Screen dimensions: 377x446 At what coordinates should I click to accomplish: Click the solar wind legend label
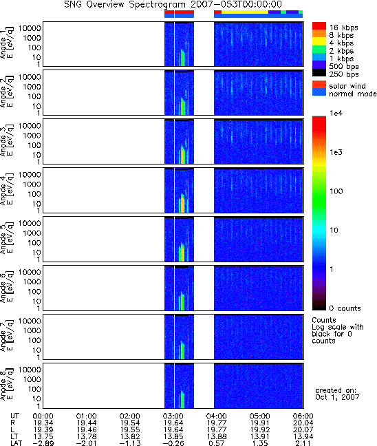tap(347, 86)
